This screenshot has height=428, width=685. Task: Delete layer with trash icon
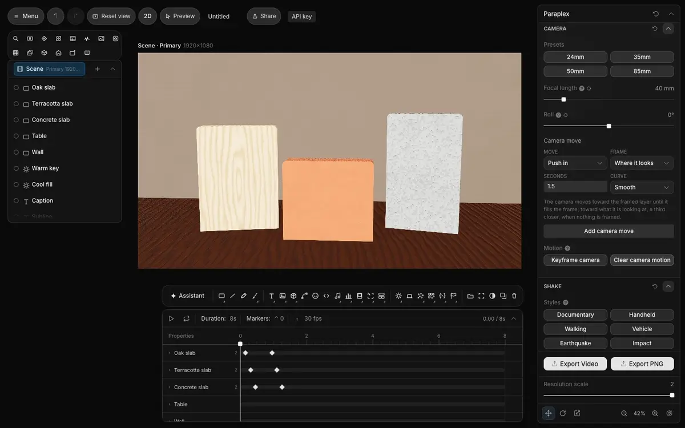(514, 296)
